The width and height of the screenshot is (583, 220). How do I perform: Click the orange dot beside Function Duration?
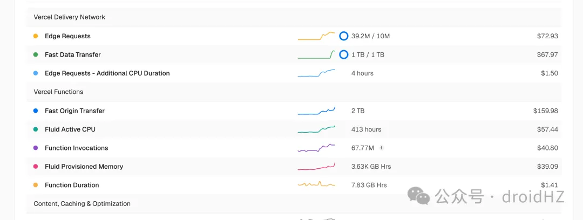[x=36, y=185]
